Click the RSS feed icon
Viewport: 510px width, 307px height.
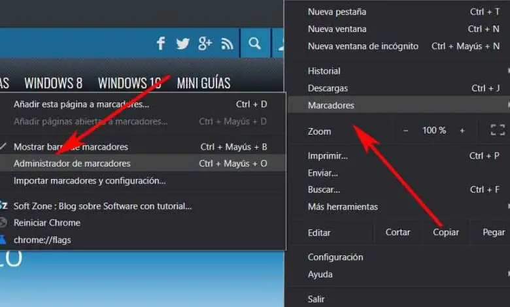click(x=227, y=44)
